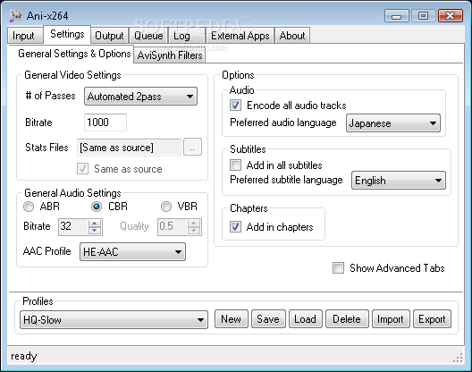Expand the Profiles dropdown showing HQ-Slow
The image size is (472, 372).
point(114,320)
